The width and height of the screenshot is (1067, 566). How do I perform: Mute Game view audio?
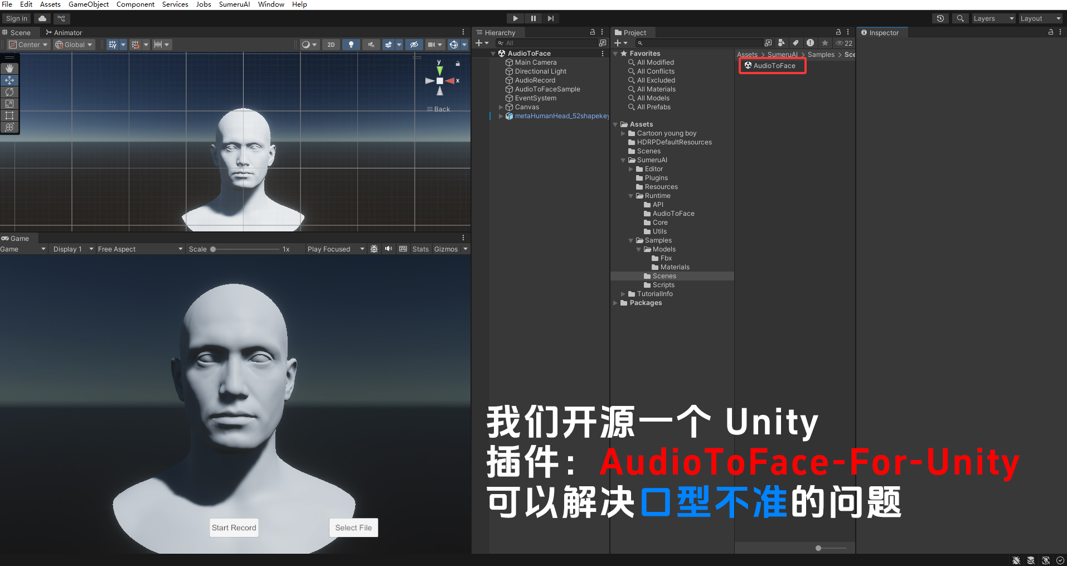389,249
